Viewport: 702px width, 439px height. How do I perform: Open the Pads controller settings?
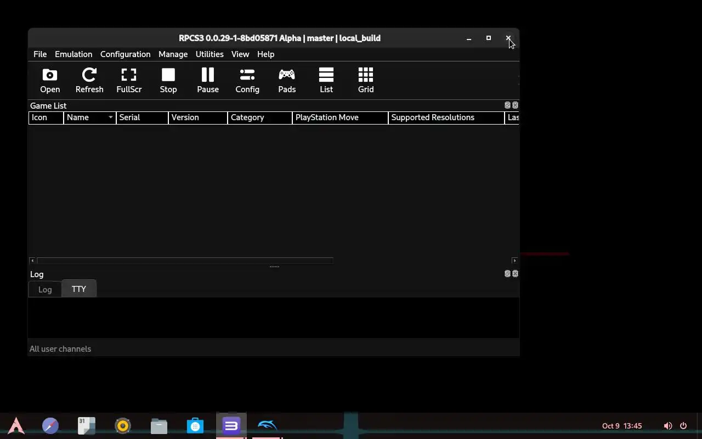coord(287,80)
